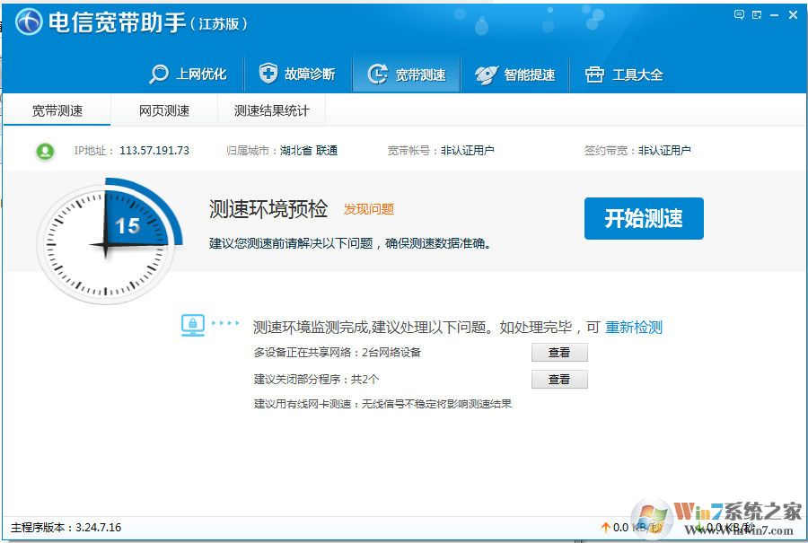
Task: Click the 开始测速 start test button
Action: pyautogui.click(x=644, y=218)
